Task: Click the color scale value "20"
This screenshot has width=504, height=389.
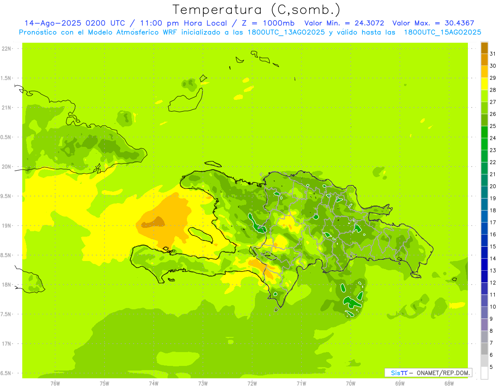Action: [493, 186]
